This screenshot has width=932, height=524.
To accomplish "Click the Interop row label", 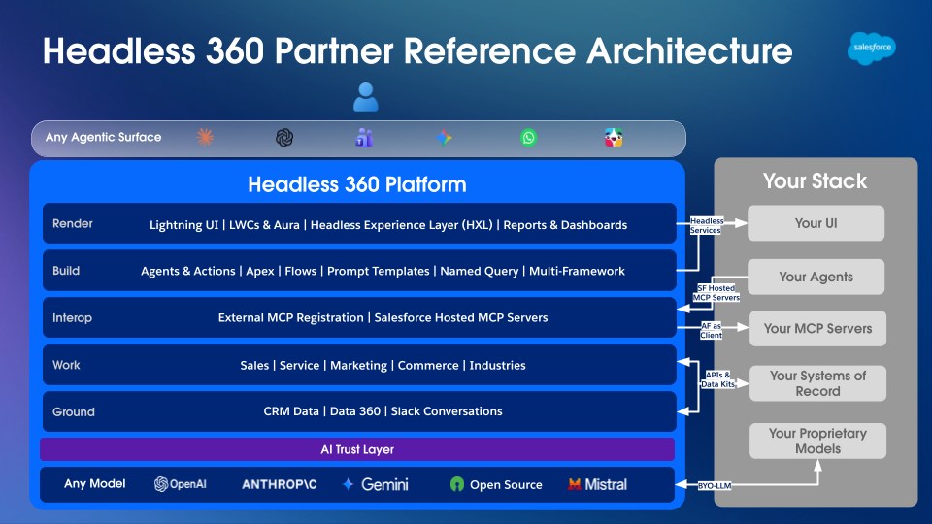I will pyautogui.click(x=72, y=318).
